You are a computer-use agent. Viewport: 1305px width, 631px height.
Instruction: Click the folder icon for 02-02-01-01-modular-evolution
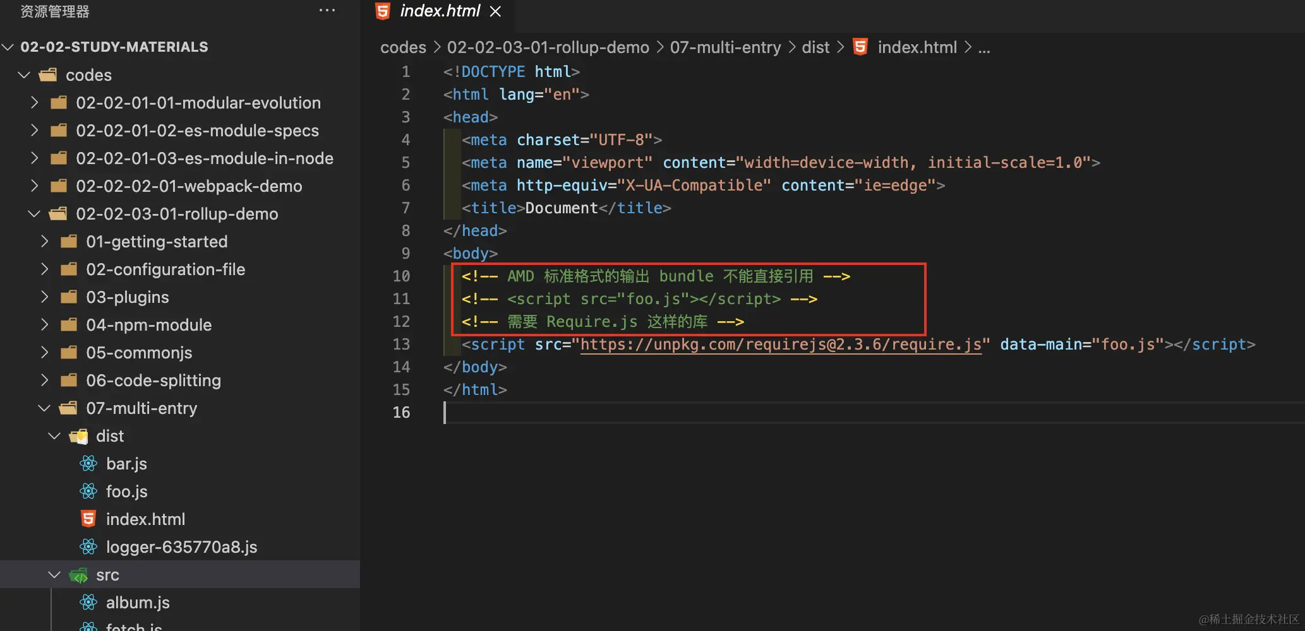pyautogui.click(x=59, y=103)
